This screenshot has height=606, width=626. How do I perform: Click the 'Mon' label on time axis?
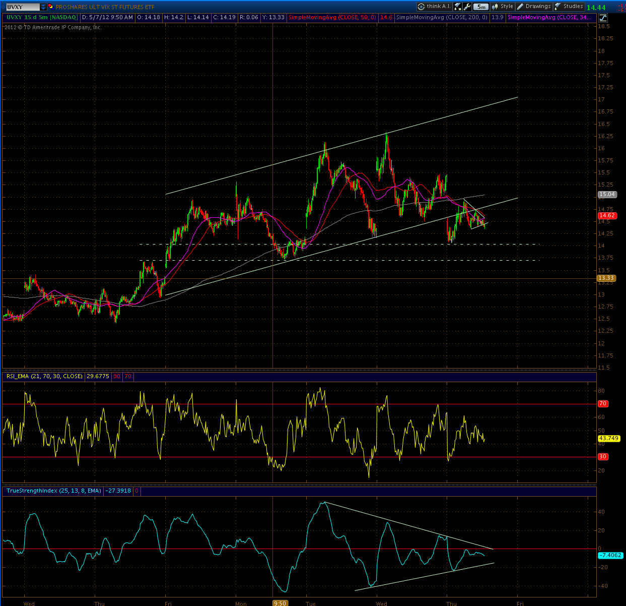coord(241,603)
